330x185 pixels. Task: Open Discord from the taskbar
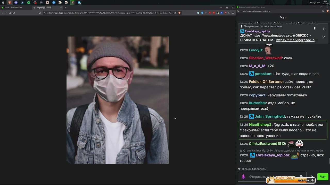[16, 3]
